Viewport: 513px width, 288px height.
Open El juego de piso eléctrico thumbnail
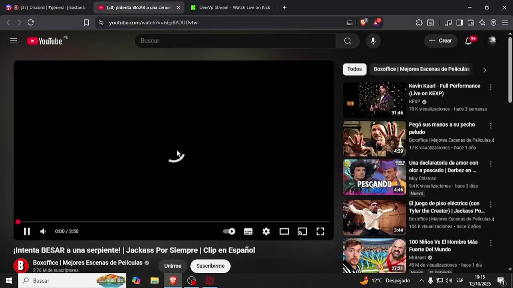[374, 218]
